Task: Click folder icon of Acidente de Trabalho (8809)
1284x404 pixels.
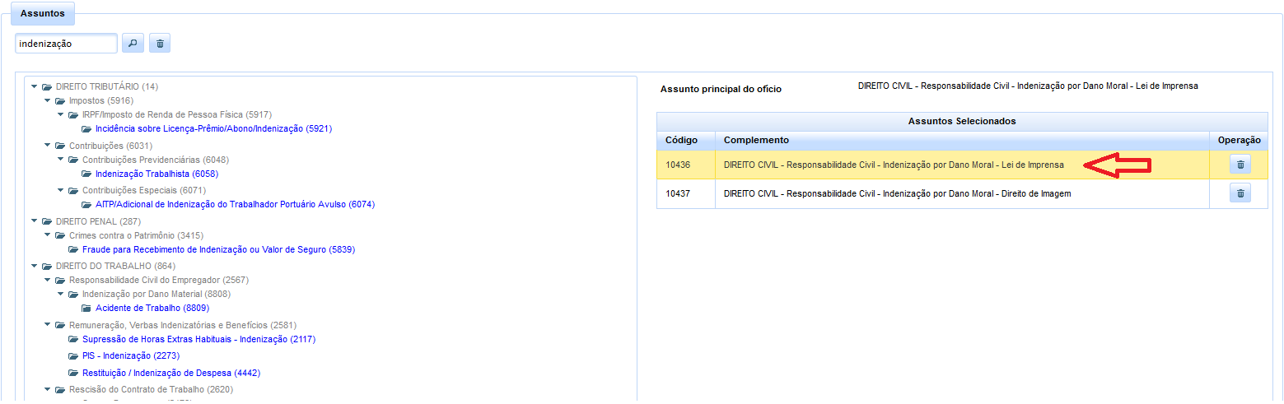Action: click(x=87, y=309)
